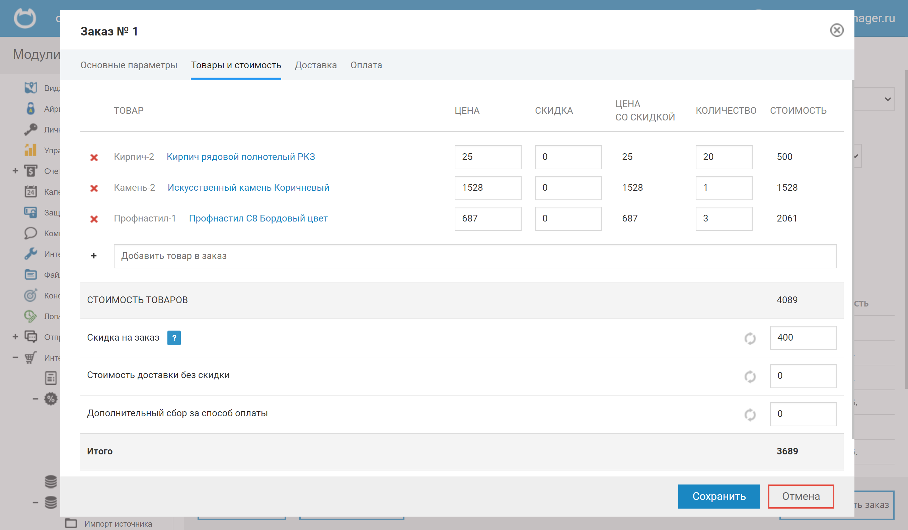Open the message sending module icon

click(30, 337)
